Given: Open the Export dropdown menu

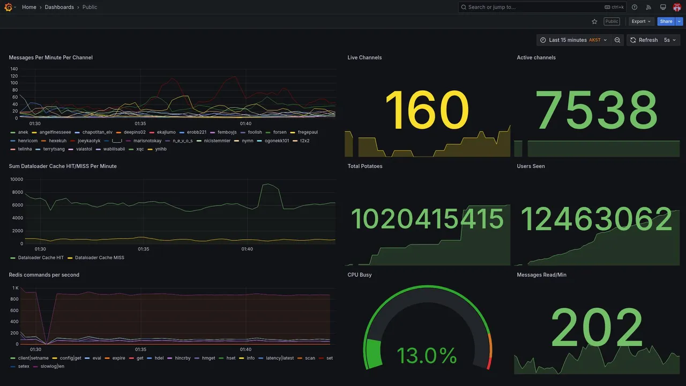Looking at the screenshot, I should pos(642,21).
